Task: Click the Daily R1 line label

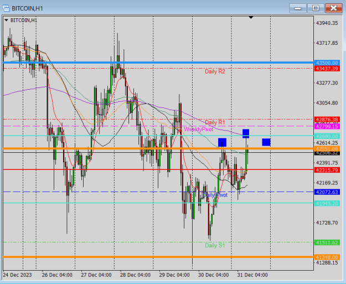Action: [x=215, y=122]
